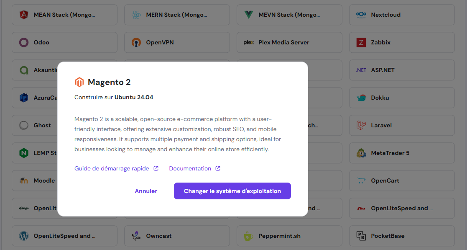Open the 'Guide de démarrage rapide' link
467x250 pixels.
pyautogui.click(x=112, y=168)
